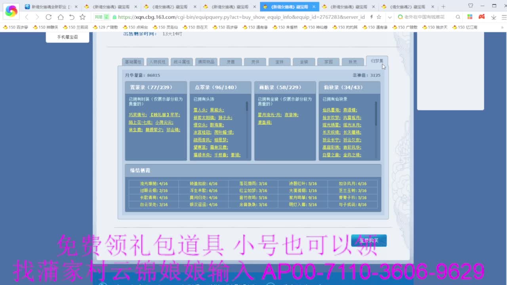Open browser downloads with the arrow icon

493,17
